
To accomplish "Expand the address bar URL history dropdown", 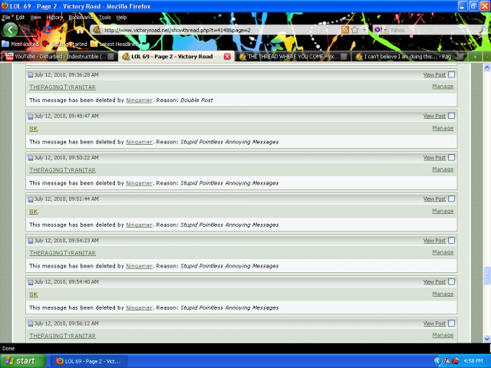I will [x=364, y=30].
